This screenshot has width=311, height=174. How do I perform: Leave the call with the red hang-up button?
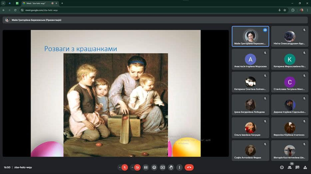[189, 167]
